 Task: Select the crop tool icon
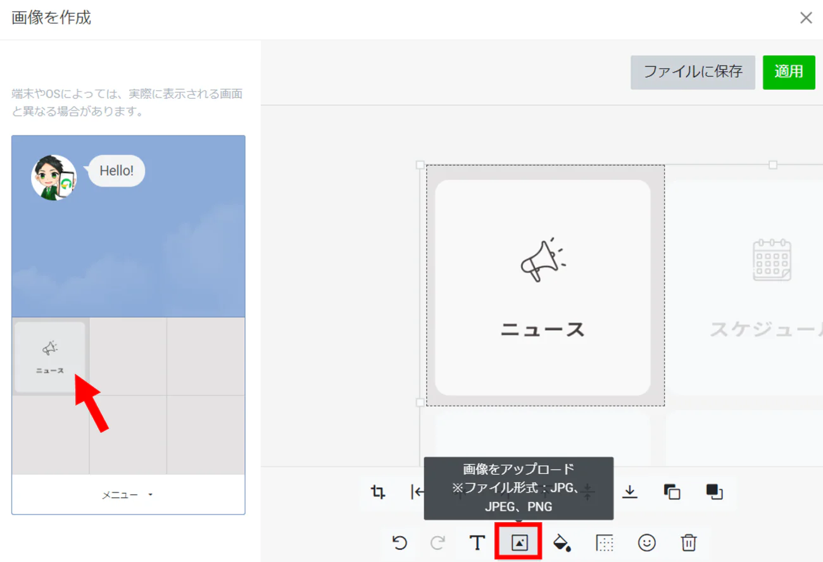point(378,492)
